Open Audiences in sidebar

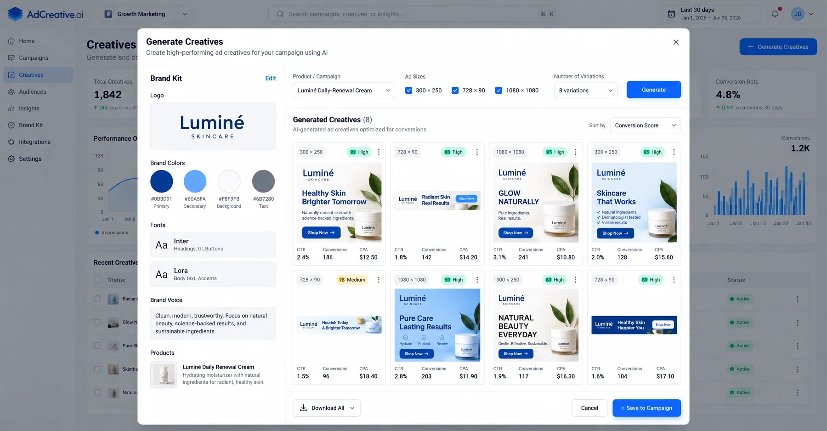tap(38, 91)
